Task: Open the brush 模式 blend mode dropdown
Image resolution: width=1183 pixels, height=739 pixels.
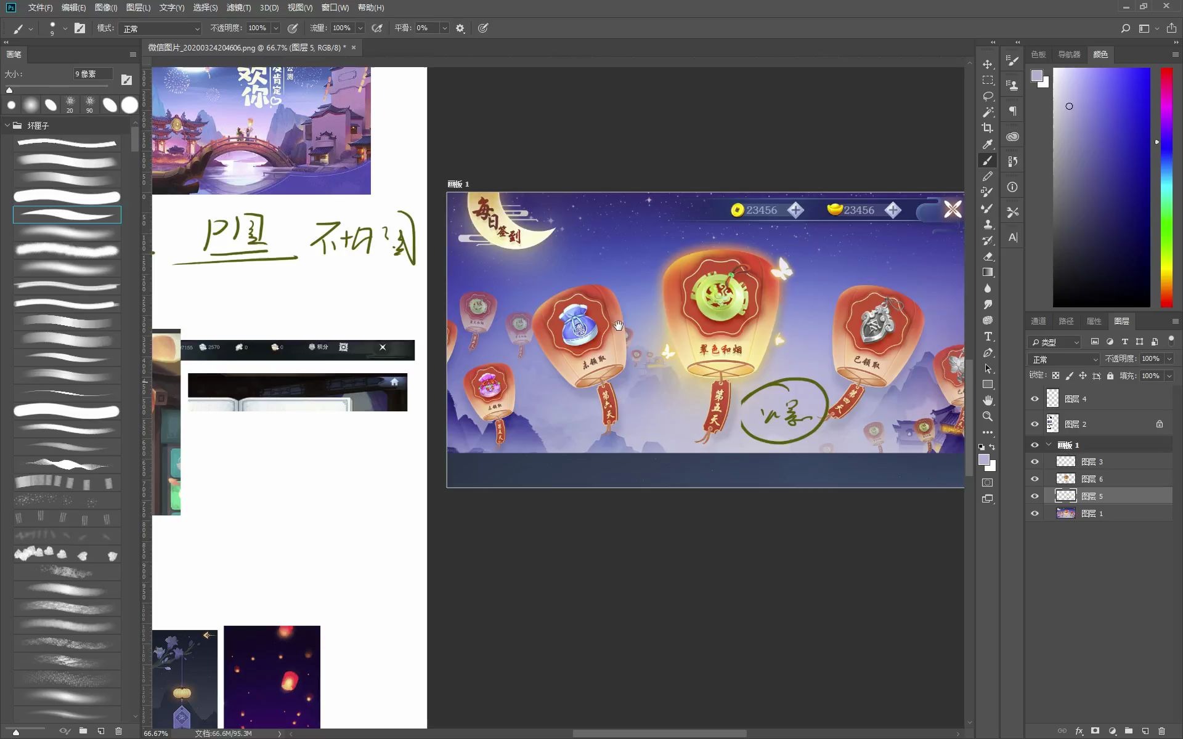Action: click(161, 28)
